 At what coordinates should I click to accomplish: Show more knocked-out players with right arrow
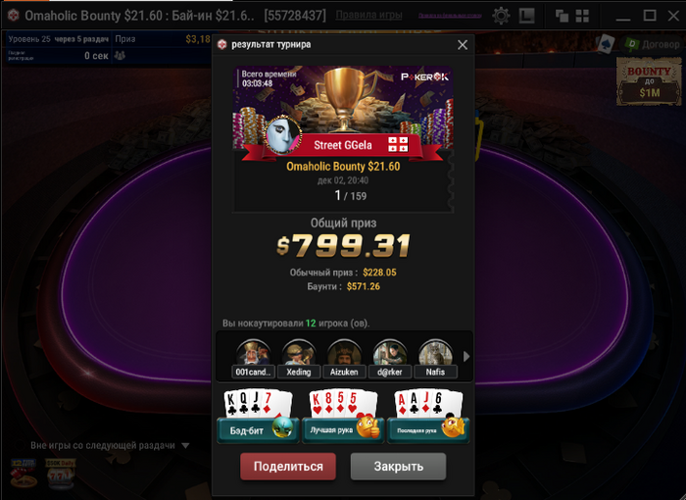[x=466, y=357]
